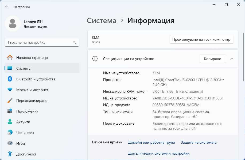This screenshot has width=245, height=160.
Task: Click the person icon for Акаунти
Action: tap(10, 122)
